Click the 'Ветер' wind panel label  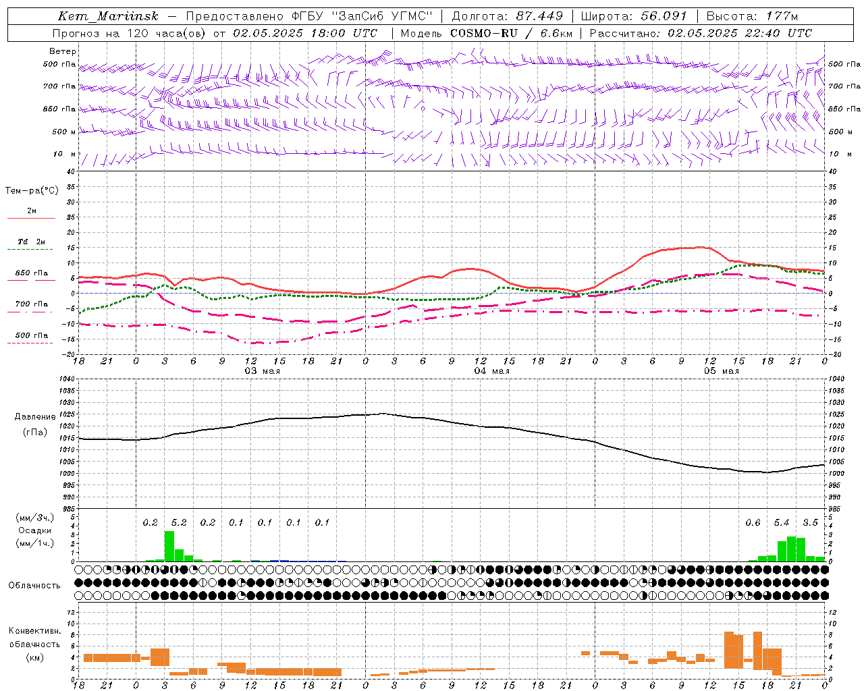(x=63, y=51)
